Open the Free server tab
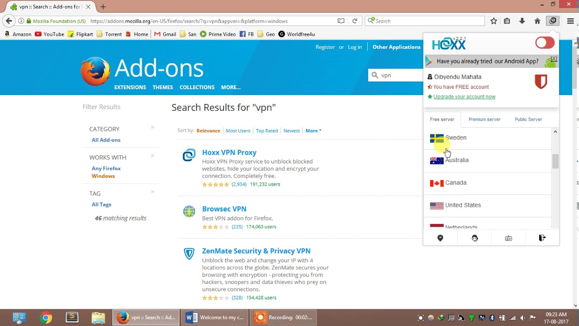Image resolution: width=579 pixels, height=326 pixels. [x=442, y=120]
